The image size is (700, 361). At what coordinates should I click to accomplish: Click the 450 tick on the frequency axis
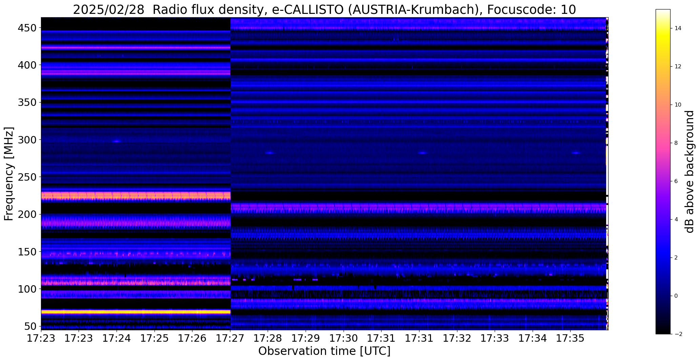pyautogui.click(x=26, y=28)
